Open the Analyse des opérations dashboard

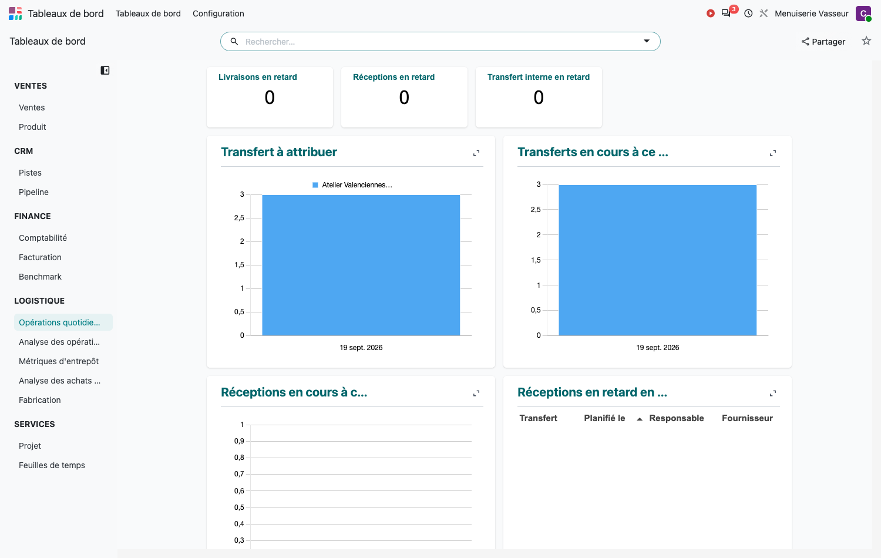pyautogui.click(x=63, y=342)
